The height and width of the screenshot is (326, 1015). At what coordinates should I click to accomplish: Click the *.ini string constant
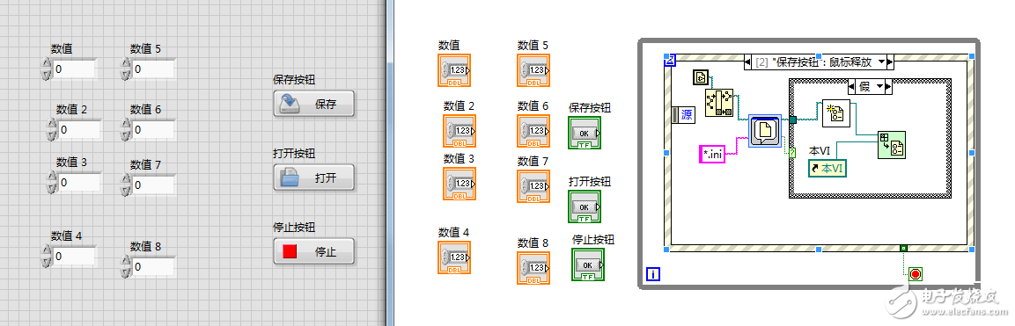pos(712,155)
